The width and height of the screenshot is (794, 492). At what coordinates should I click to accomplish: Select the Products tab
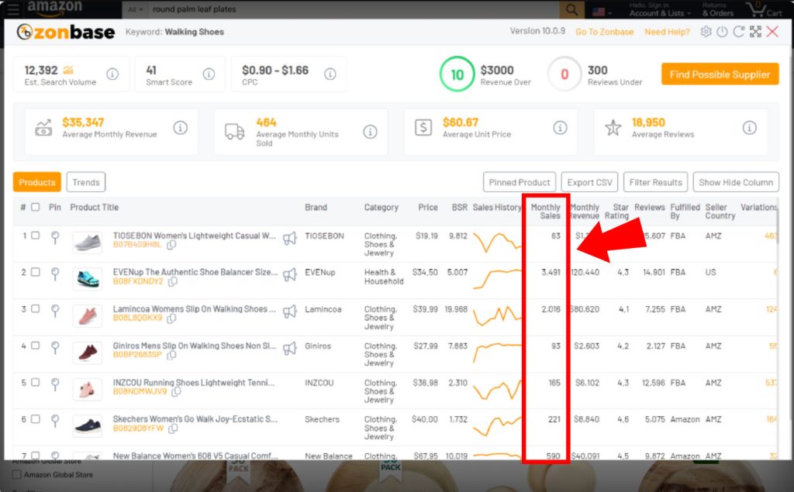(37, 183)
